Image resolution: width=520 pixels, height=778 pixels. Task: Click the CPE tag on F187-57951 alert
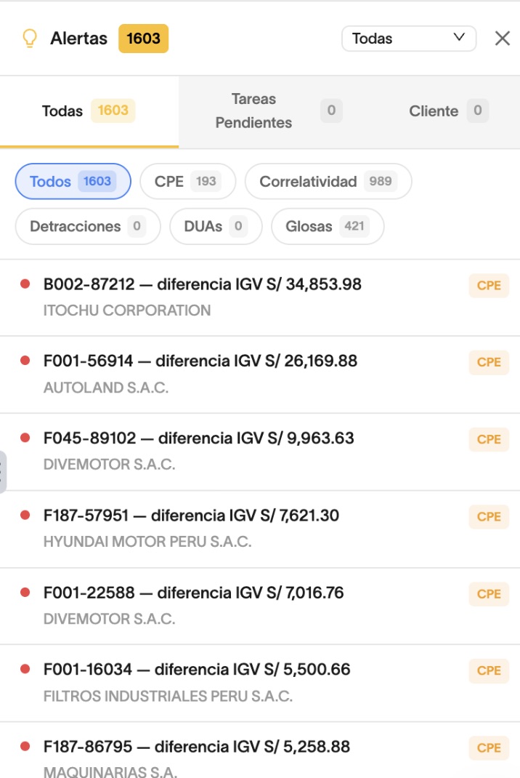(489, 516)
